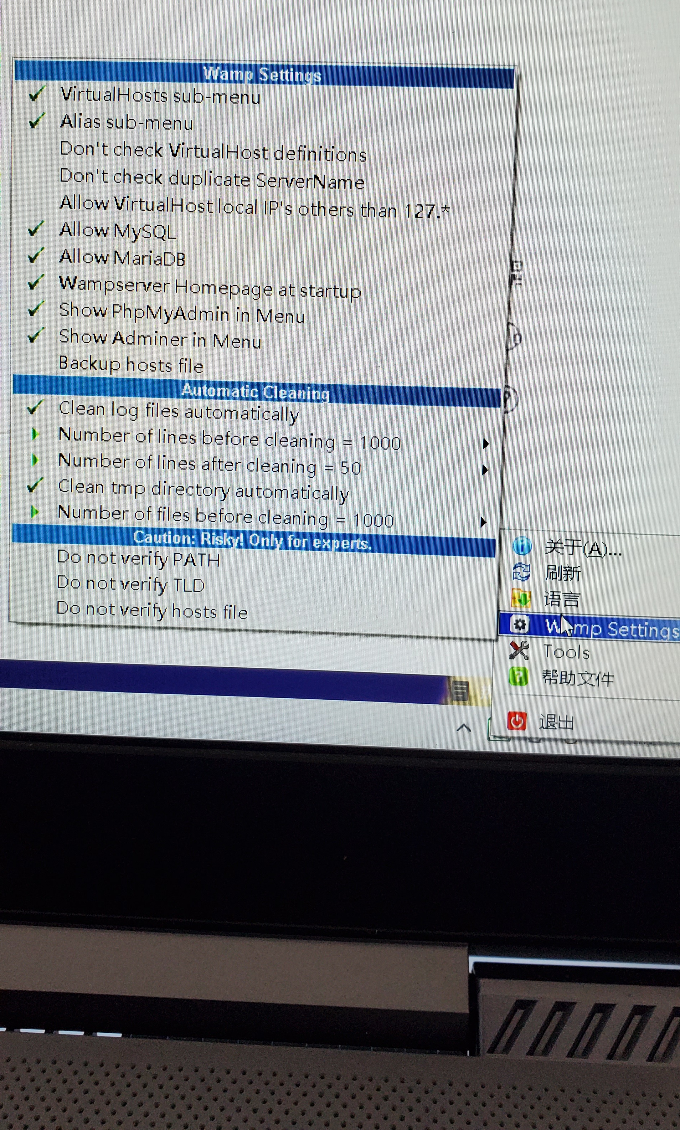
Task: Click the notes icon on the taskbar
Action: tap(460, 690)
